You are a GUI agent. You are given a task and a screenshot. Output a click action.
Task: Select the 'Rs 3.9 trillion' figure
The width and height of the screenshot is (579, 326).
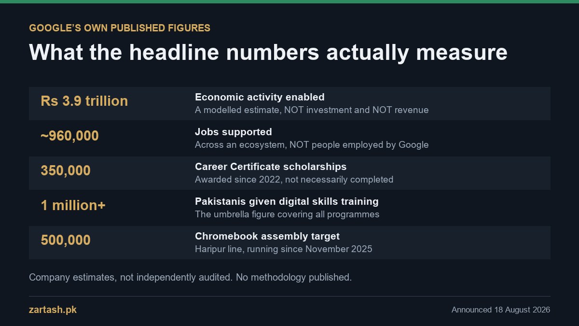tap(84, 101)
